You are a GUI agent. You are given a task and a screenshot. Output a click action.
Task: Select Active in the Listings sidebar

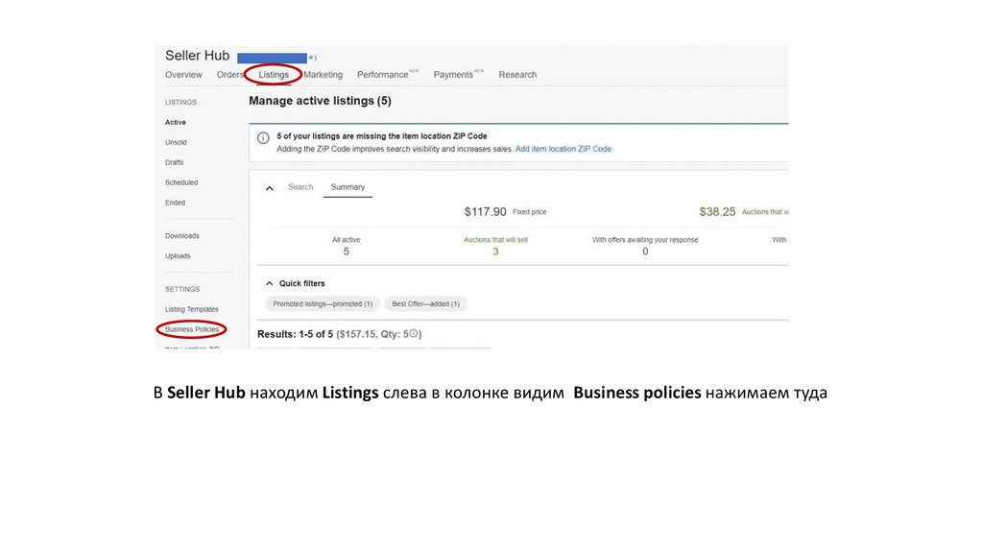tap(176, 122)
